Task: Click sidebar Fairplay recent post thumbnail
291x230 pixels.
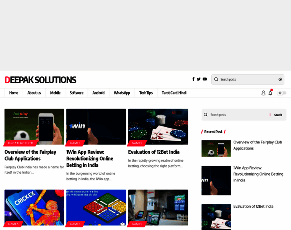Action: [216, 148]
